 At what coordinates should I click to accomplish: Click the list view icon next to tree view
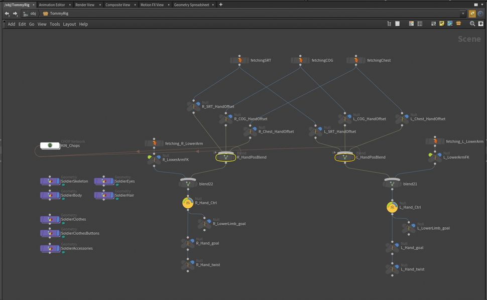click(x=397, y=23)
